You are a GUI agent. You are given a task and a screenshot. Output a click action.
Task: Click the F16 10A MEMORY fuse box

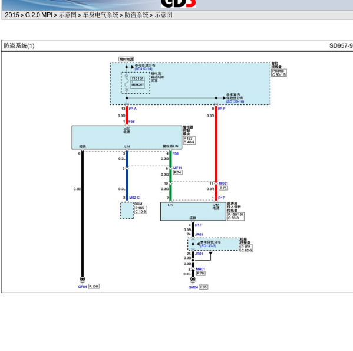coord(137,82)
